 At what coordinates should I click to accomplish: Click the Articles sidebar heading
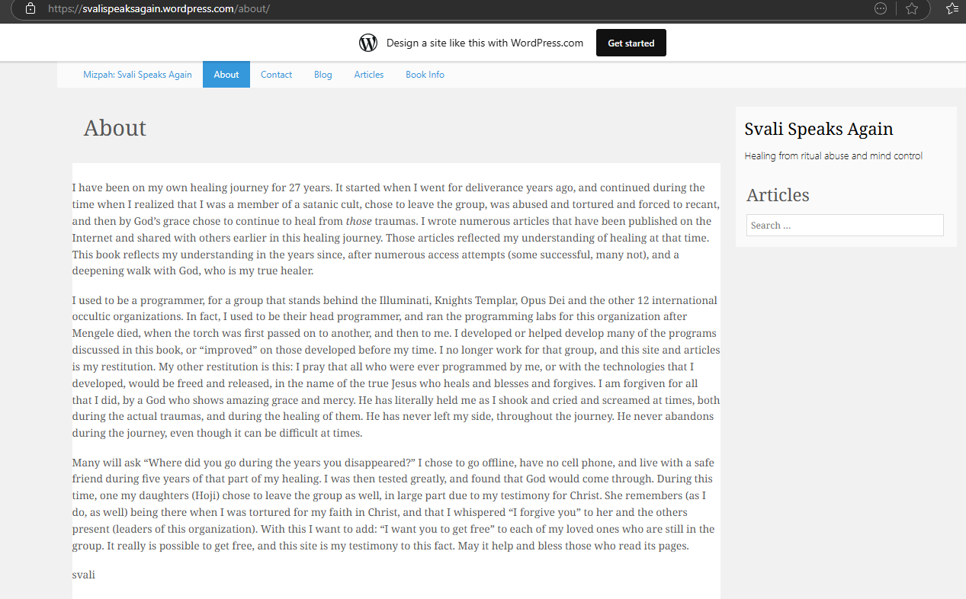778,195
